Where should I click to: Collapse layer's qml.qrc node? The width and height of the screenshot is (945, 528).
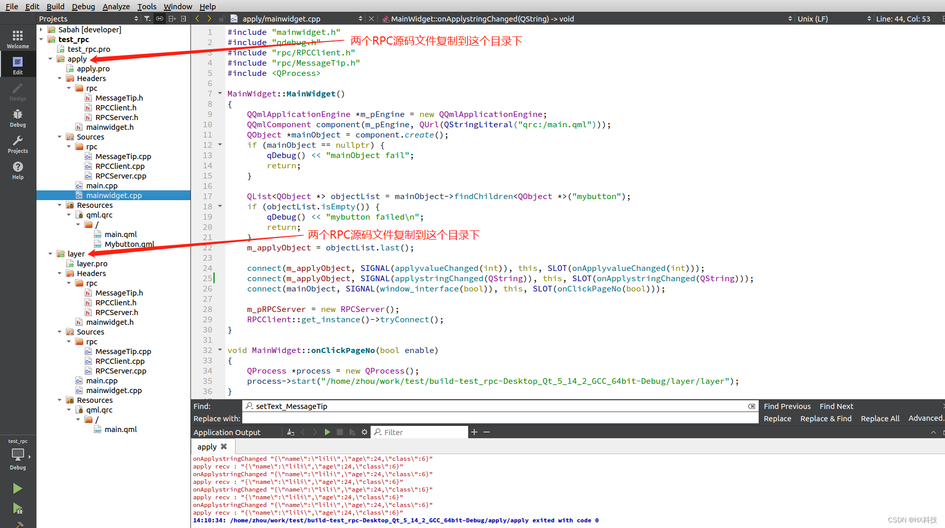(x=69, y=409)
